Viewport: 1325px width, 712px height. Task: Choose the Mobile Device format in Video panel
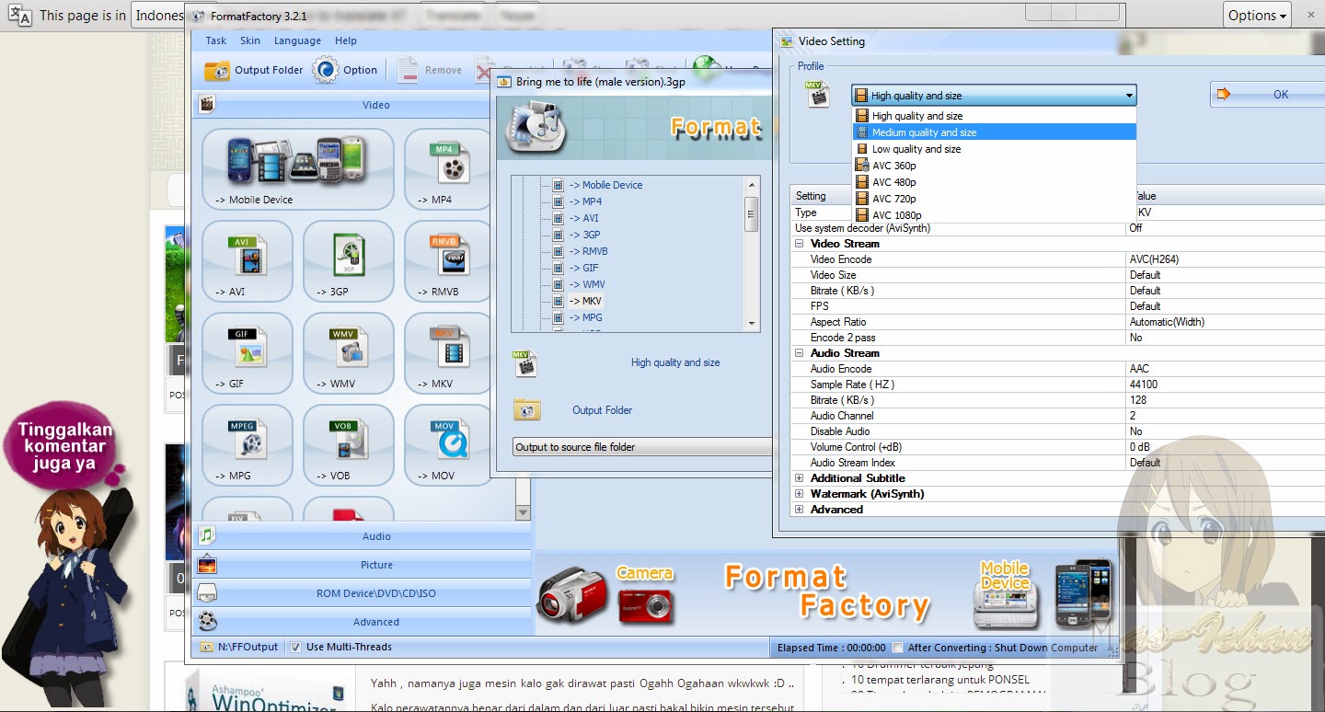(298, 169)
